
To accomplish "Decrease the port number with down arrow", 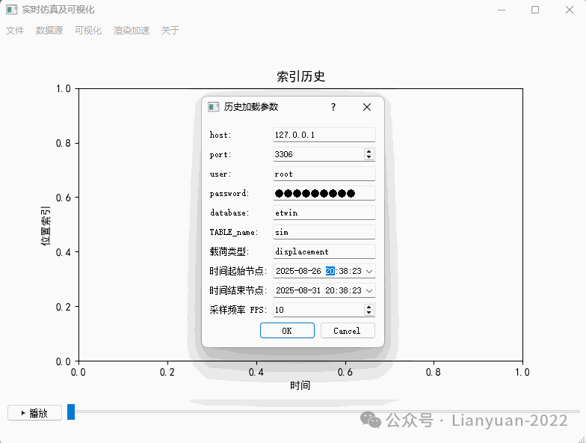I will [368, 157].
